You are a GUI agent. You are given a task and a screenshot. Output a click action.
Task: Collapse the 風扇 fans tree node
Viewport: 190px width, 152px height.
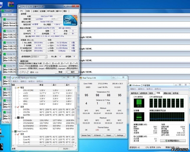tap(16, 118)
